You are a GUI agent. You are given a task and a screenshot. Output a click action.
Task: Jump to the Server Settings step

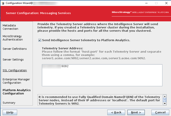tap(13, 59)
